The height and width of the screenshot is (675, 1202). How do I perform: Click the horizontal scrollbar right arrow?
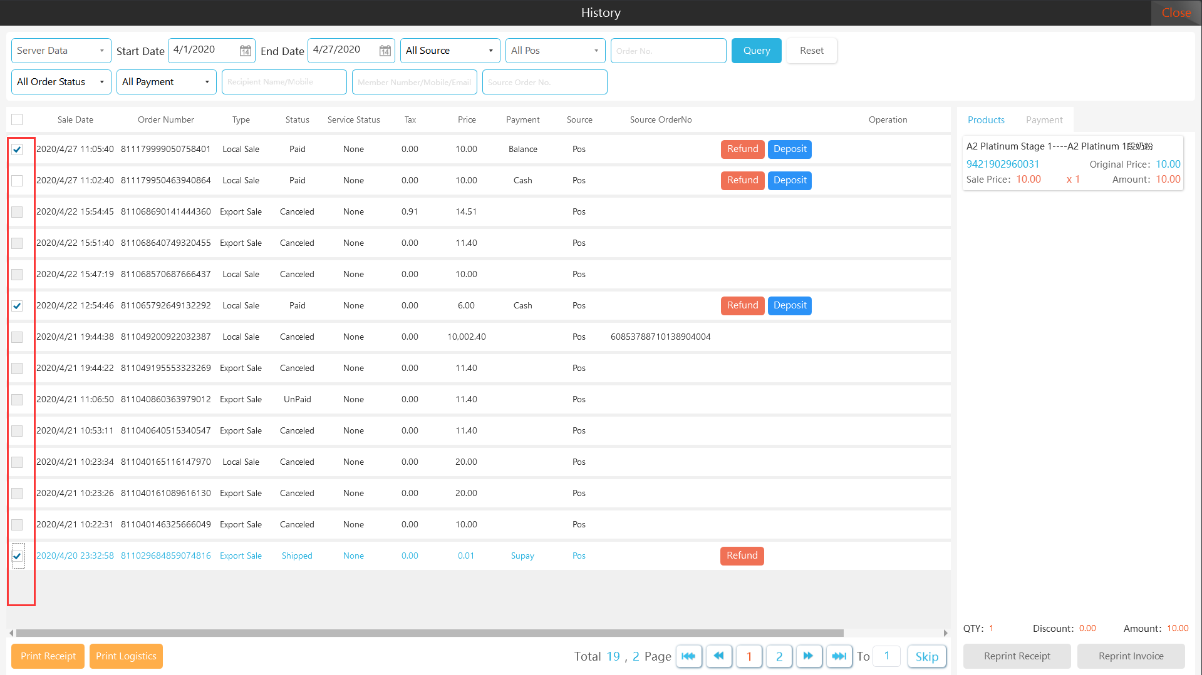945,633
